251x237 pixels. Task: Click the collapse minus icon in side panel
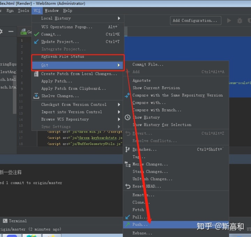[x=11, y=31]
